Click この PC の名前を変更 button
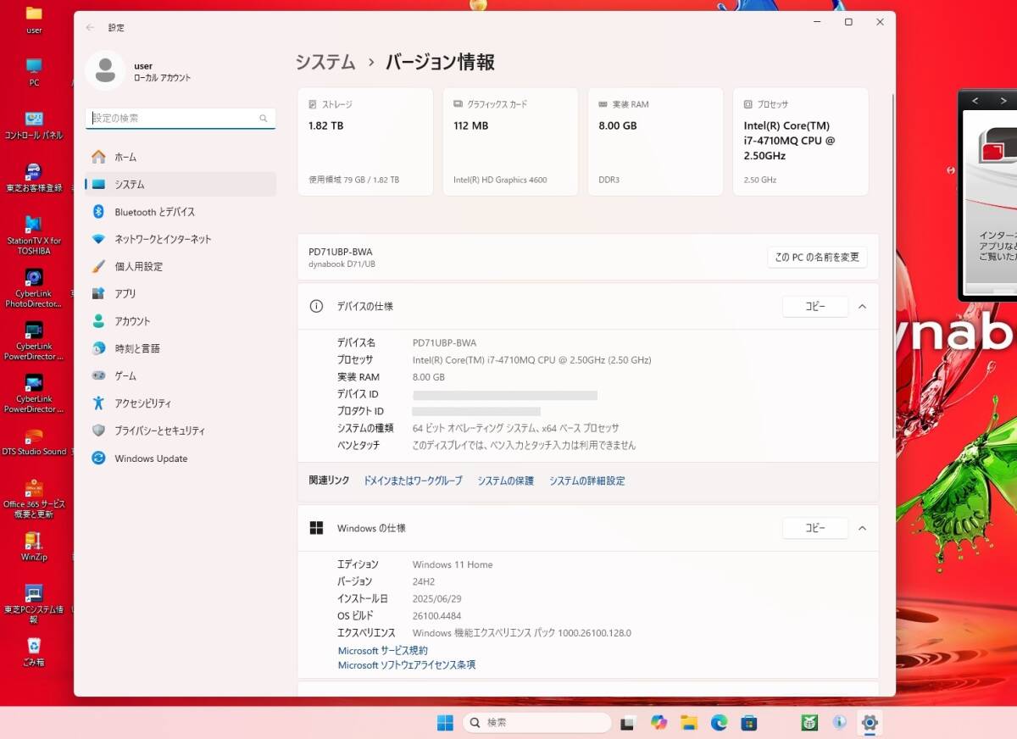This screenshot has height=739, width=1017. (x=817, y=257)
